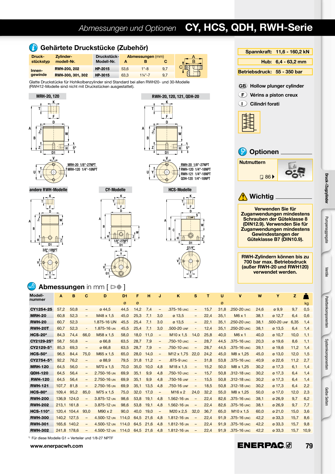Click the RWH-200 row label
This screenshot has width=335, height=474.
[39, 399]
